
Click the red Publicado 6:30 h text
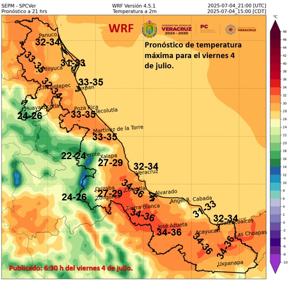coord(71,268)
